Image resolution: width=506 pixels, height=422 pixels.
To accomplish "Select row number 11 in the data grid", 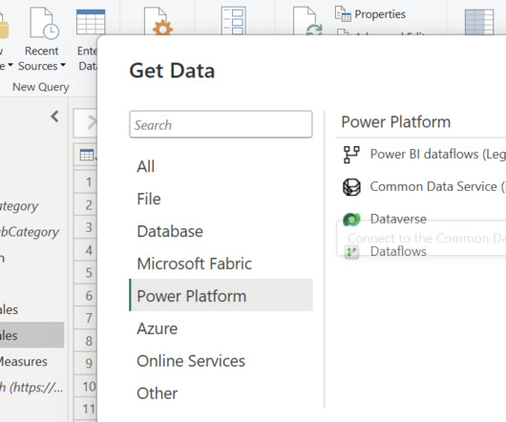I will [x=86, y=409].
